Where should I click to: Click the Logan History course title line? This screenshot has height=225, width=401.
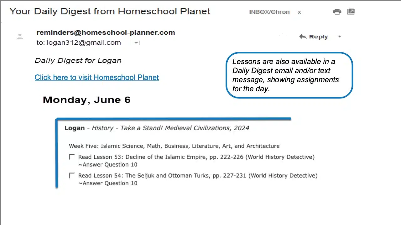pyautogui.click(x=157, y=128)
